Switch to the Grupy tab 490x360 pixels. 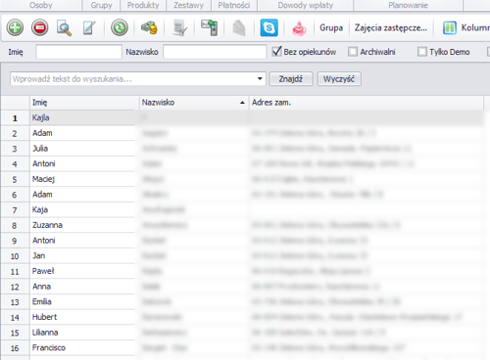click(x=101, y=5)
